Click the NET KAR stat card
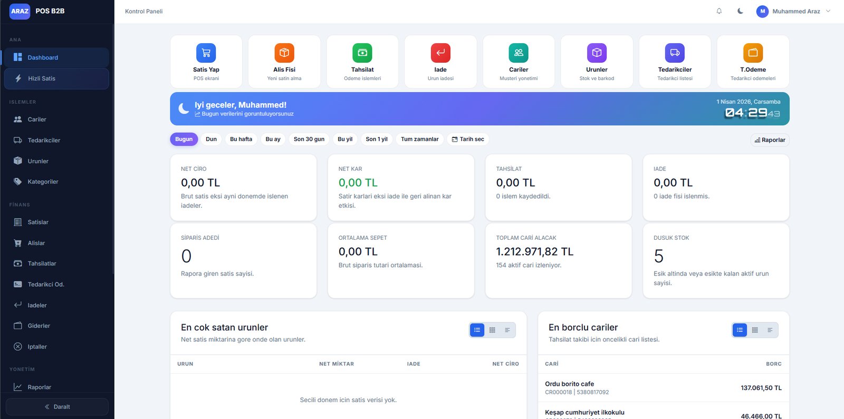844x419 pixels. point(401,188)
